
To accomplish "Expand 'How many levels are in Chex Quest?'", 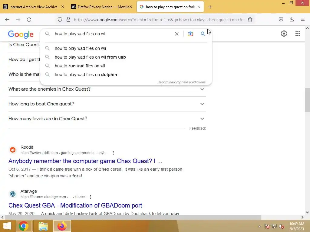I will click(107, 119).
